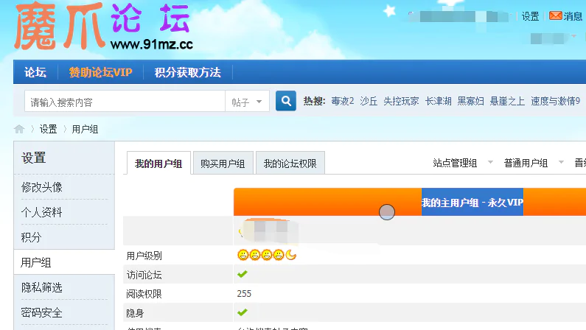Open 积分获取方法 navigation item

tap(188, 72)
